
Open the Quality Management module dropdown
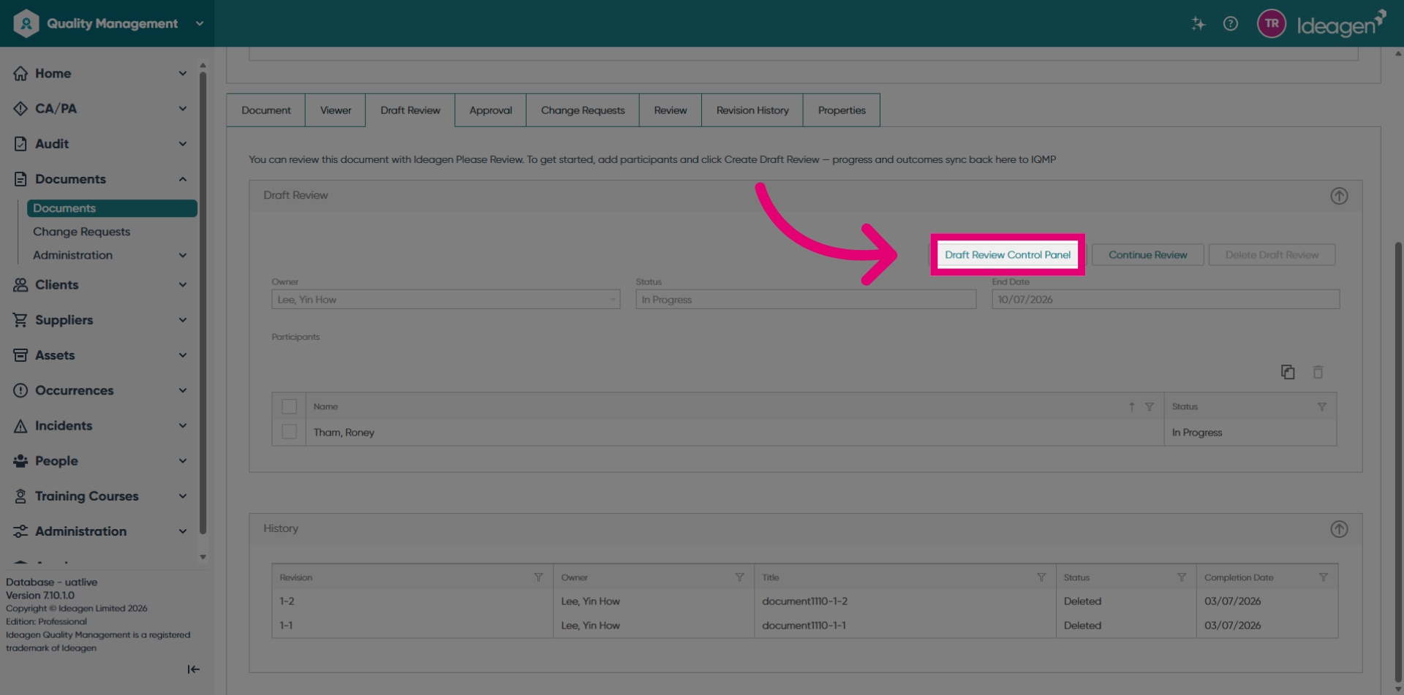tap(200, 23)
